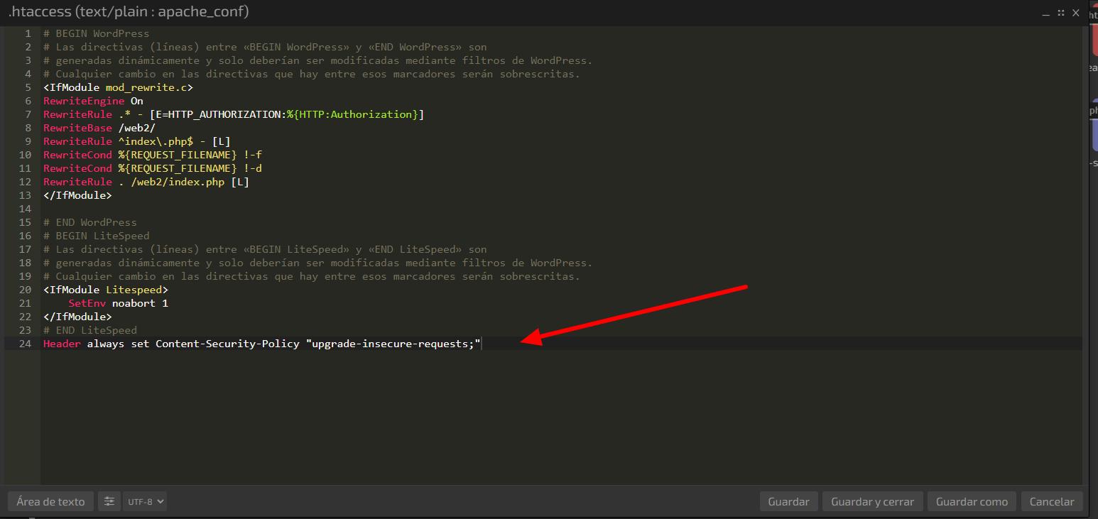Click the Guardar como button
1098x519 pixels.
(972, 501)
